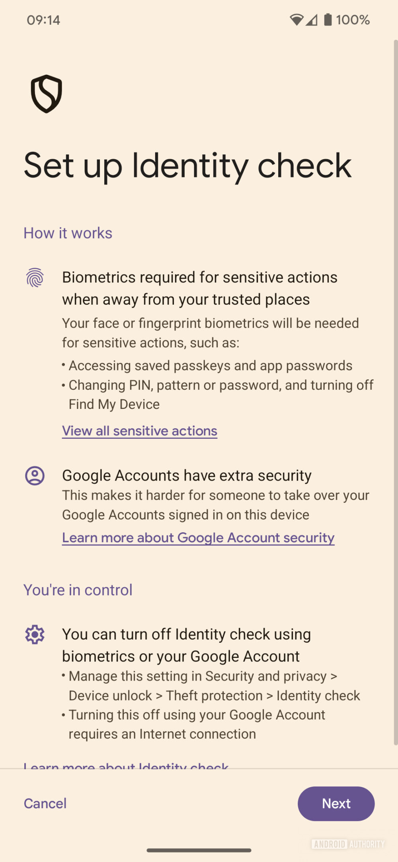Open Learn more about Google Account security
Viewport: 398px width, 862px height.
pyautogui.click(x=198, y=537)
